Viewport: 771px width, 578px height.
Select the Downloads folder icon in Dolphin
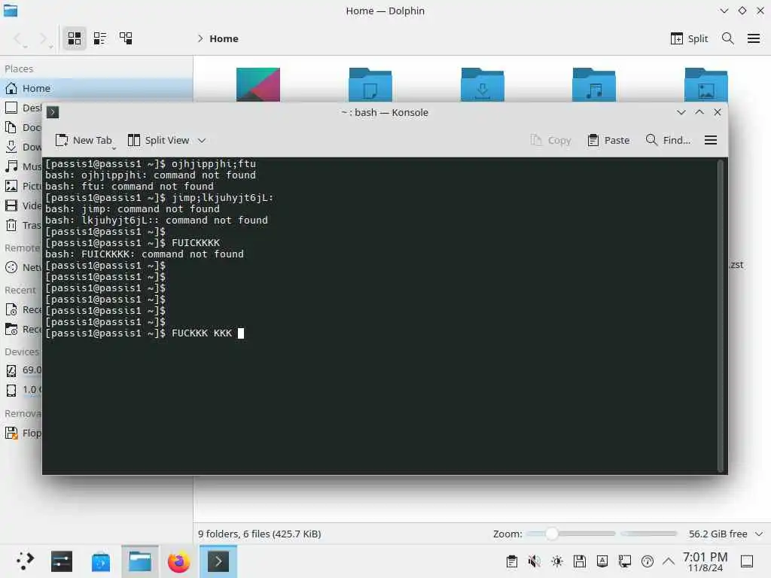pyautogui.click(x=483, y=84)
